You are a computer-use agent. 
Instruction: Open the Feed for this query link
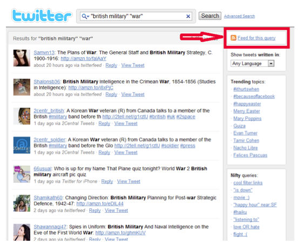coord(256,38)
